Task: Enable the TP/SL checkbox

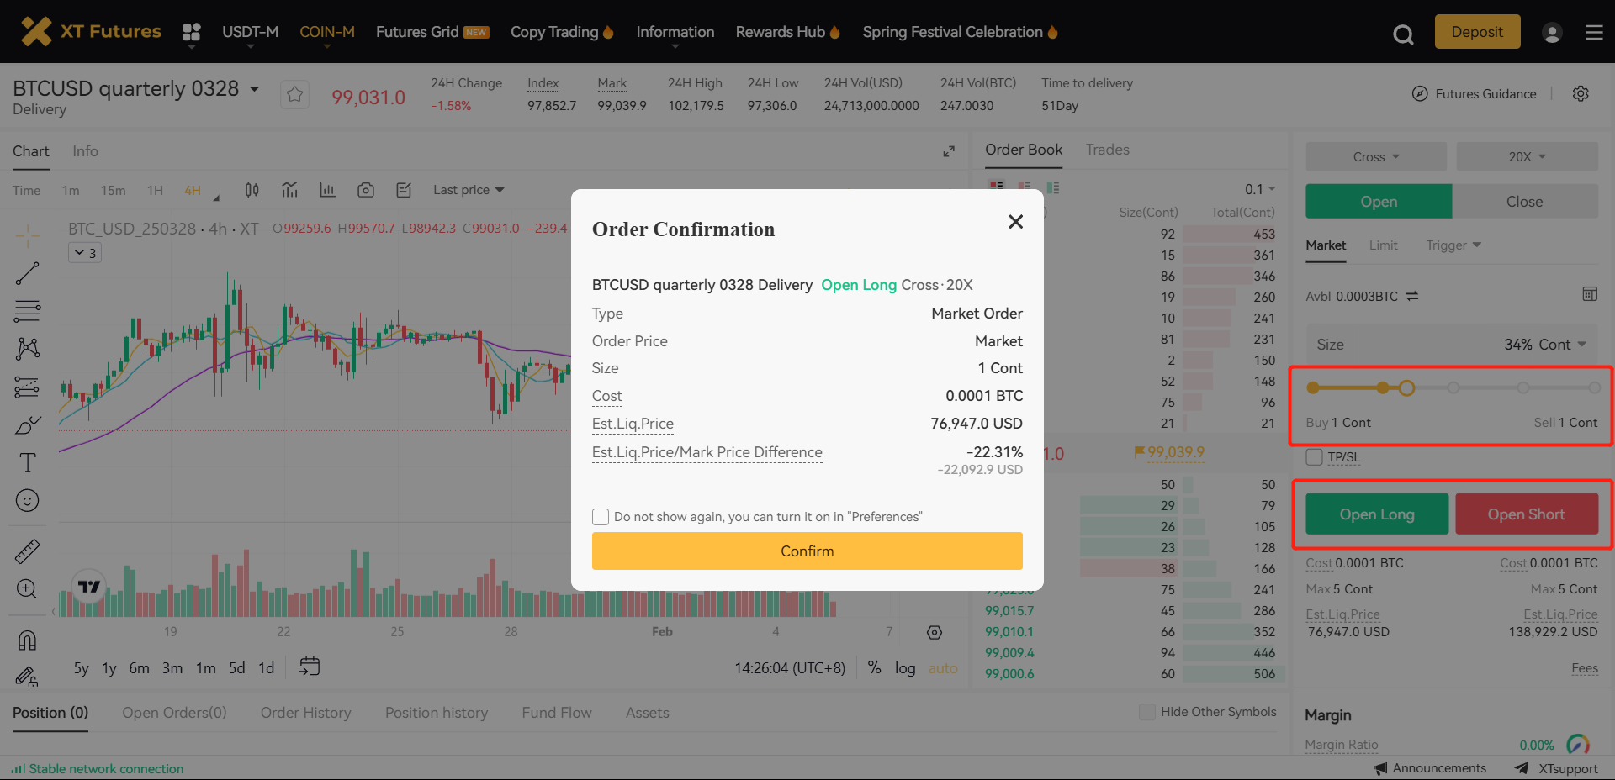Action: [x=1314, y=457]
